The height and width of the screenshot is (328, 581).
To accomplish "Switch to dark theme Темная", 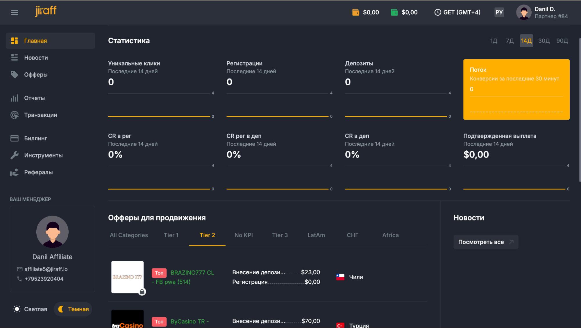I will [73, 309].
